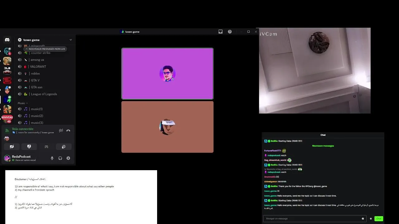Open the emoji picker in chat input
Screen dimensions: 399x224
click(363, 219)
